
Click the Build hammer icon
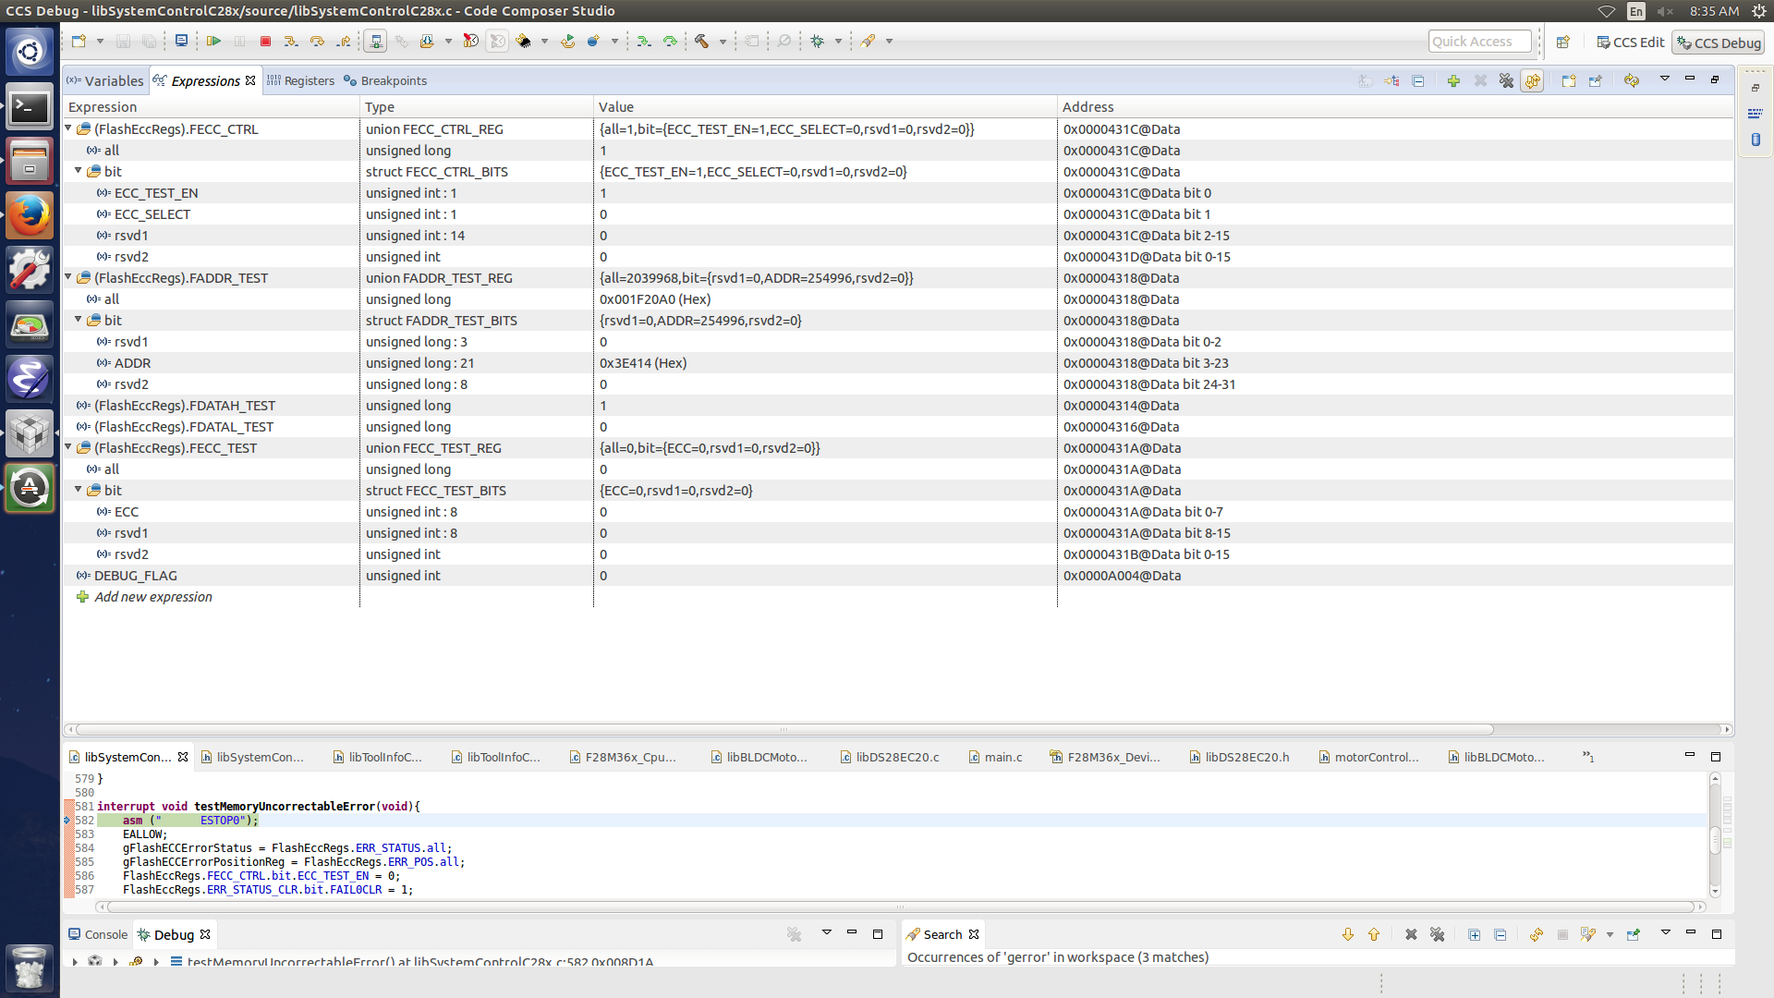[x=702, y=42]
